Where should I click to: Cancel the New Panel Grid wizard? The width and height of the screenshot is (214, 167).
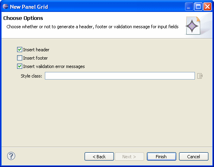(194, 157)
